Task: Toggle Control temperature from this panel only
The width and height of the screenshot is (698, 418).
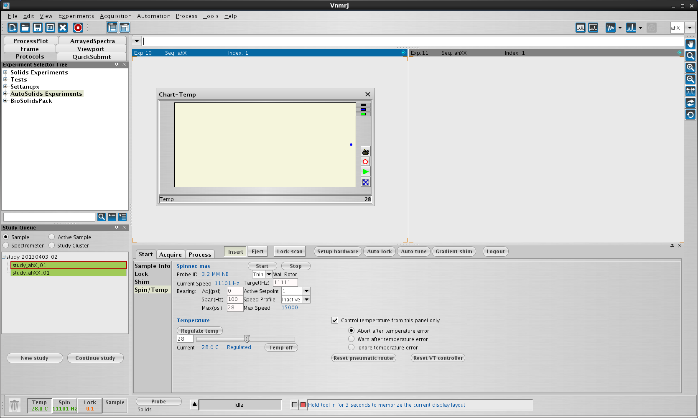Action: [335, 320]
